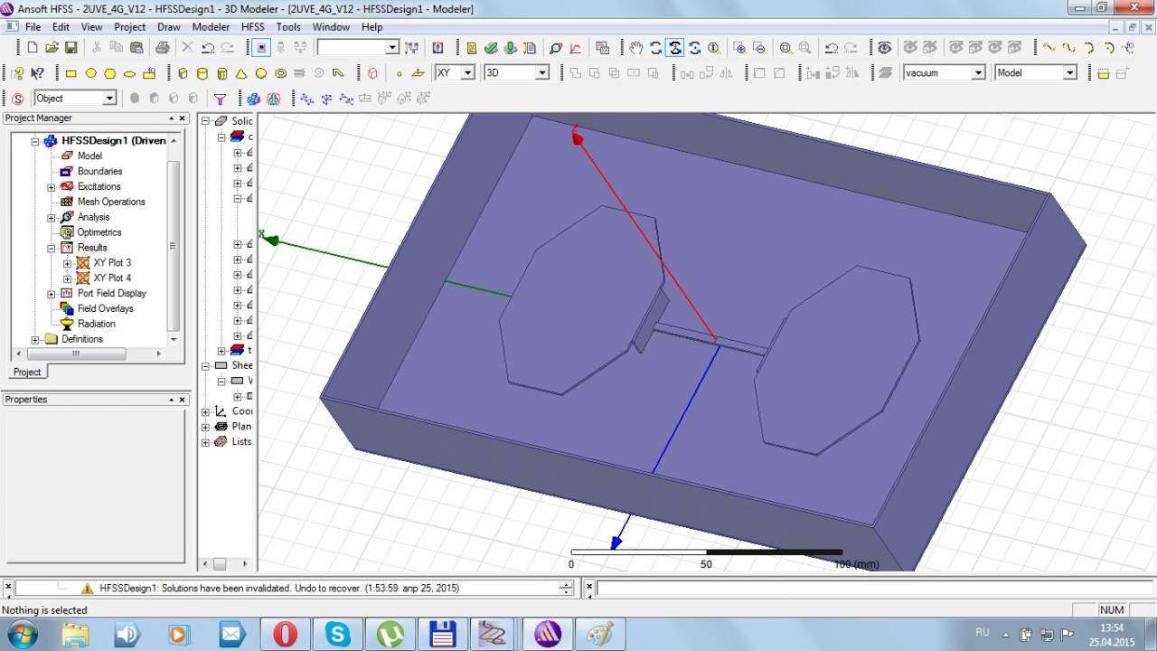This screenshot has height=651, width=1157.
Task: Click Boundaries in the project tree
Action: click(x=99, y=171)
